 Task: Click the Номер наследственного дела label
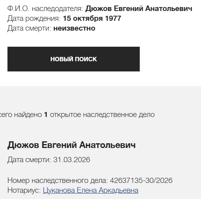tap(58, 181)
